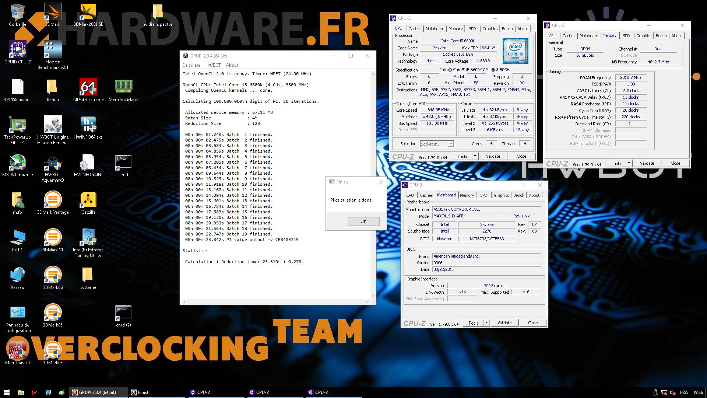The height and width of the screenshot is (398, 707).
Task: Click GPUPI vertical scrollbar down arrow
Action: tap(373, 296)
